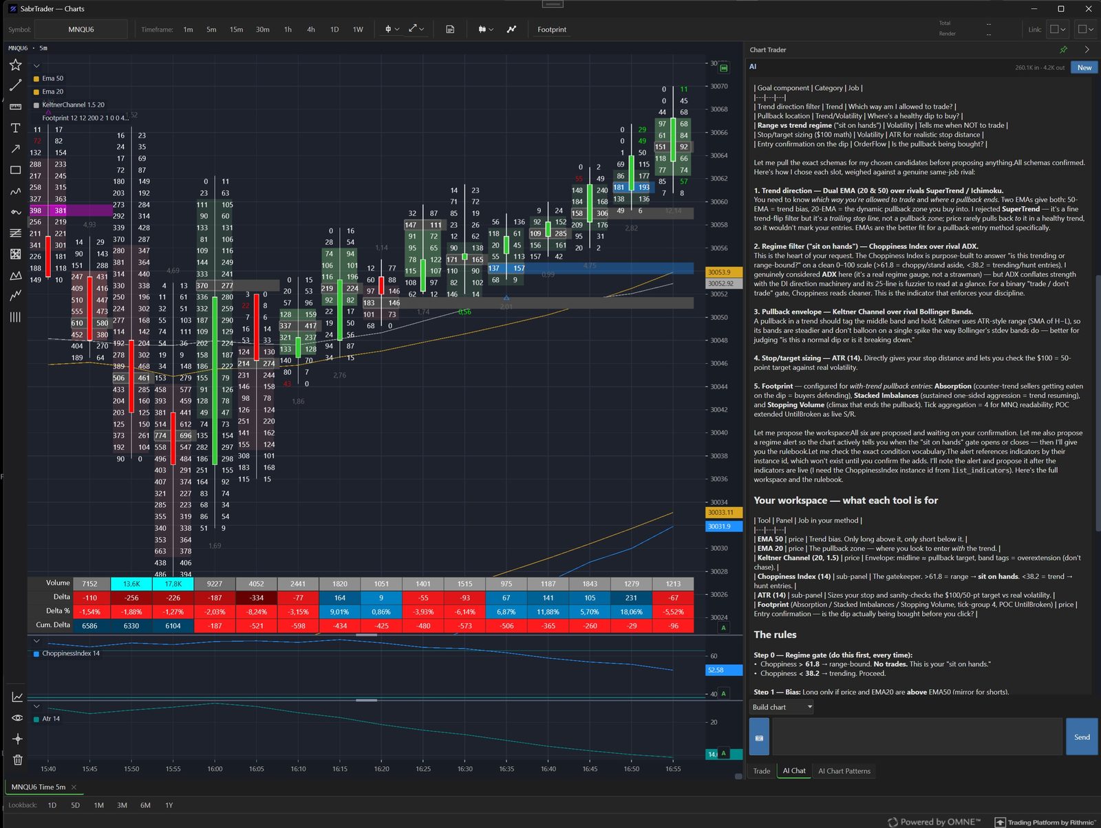
Task: Enable the crosshair cursor tool
Action: pyautogui.click(x=17, y=739)
